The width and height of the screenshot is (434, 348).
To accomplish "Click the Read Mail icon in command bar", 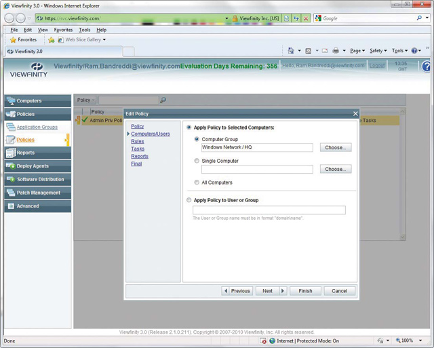I will click(325, 51).
